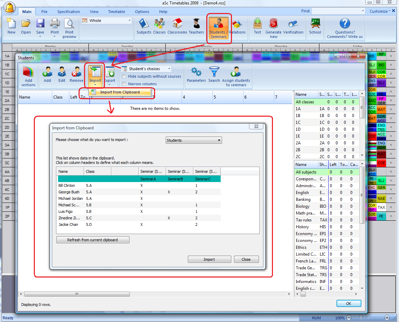
Task: Switch to the Specification tab
Action: click(69, 12)
